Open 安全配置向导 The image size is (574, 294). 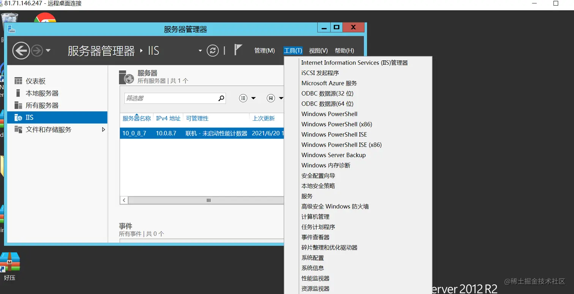[358, 175]
